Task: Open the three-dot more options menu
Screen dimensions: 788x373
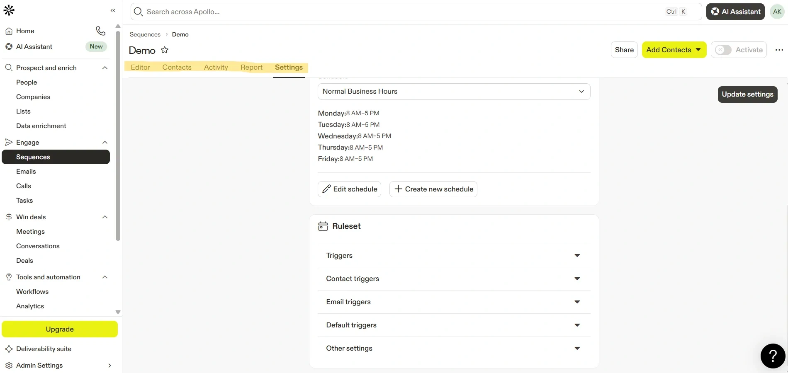Action: pyautogui.click(x=779, y=50)
